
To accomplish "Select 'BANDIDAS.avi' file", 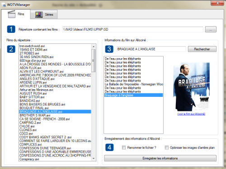I will coord(55,101).
